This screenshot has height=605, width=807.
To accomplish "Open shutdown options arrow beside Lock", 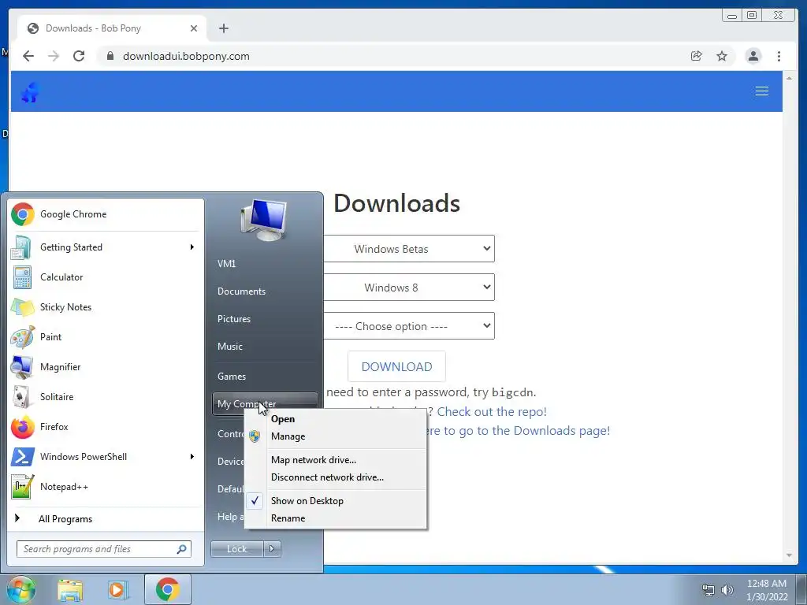I will (x=272, y=549).
